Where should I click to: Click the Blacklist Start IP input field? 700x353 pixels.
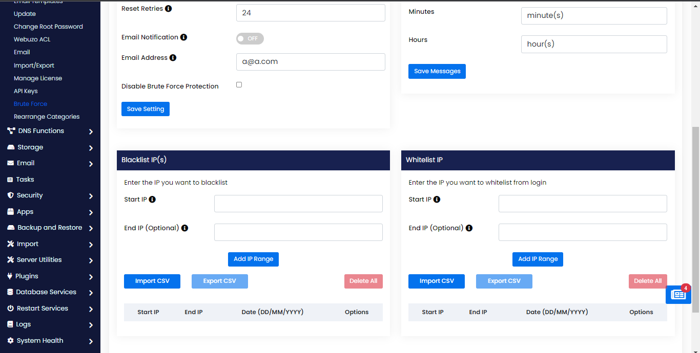(x=298, y=204)
